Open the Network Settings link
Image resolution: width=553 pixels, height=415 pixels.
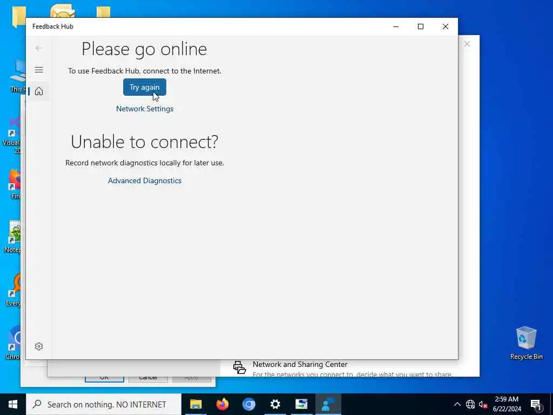click(145, 109)
